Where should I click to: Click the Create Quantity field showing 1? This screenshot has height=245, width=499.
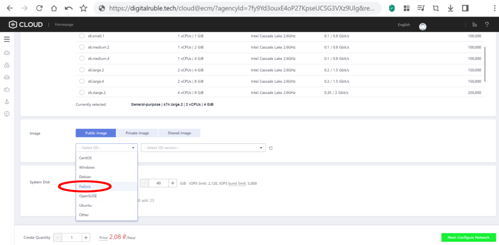pos(72,237)
